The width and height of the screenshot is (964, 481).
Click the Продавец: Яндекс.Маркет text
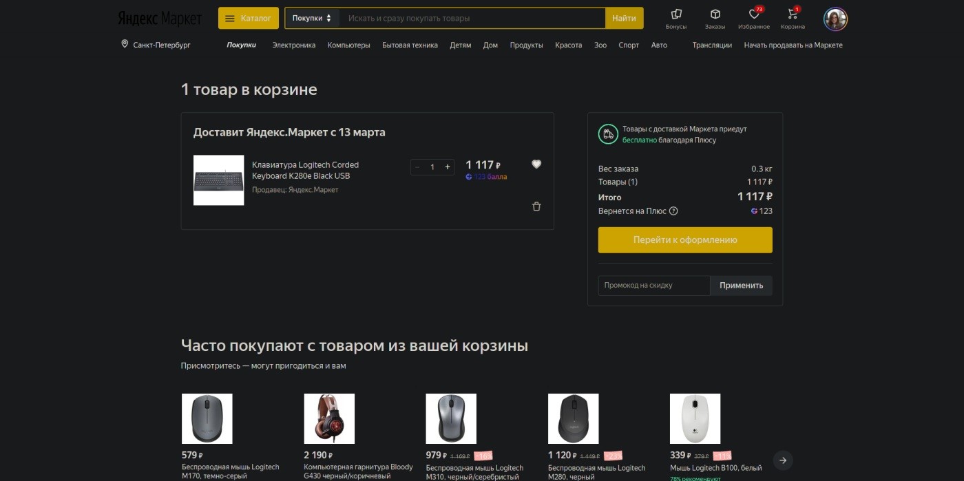coord(295,190)
